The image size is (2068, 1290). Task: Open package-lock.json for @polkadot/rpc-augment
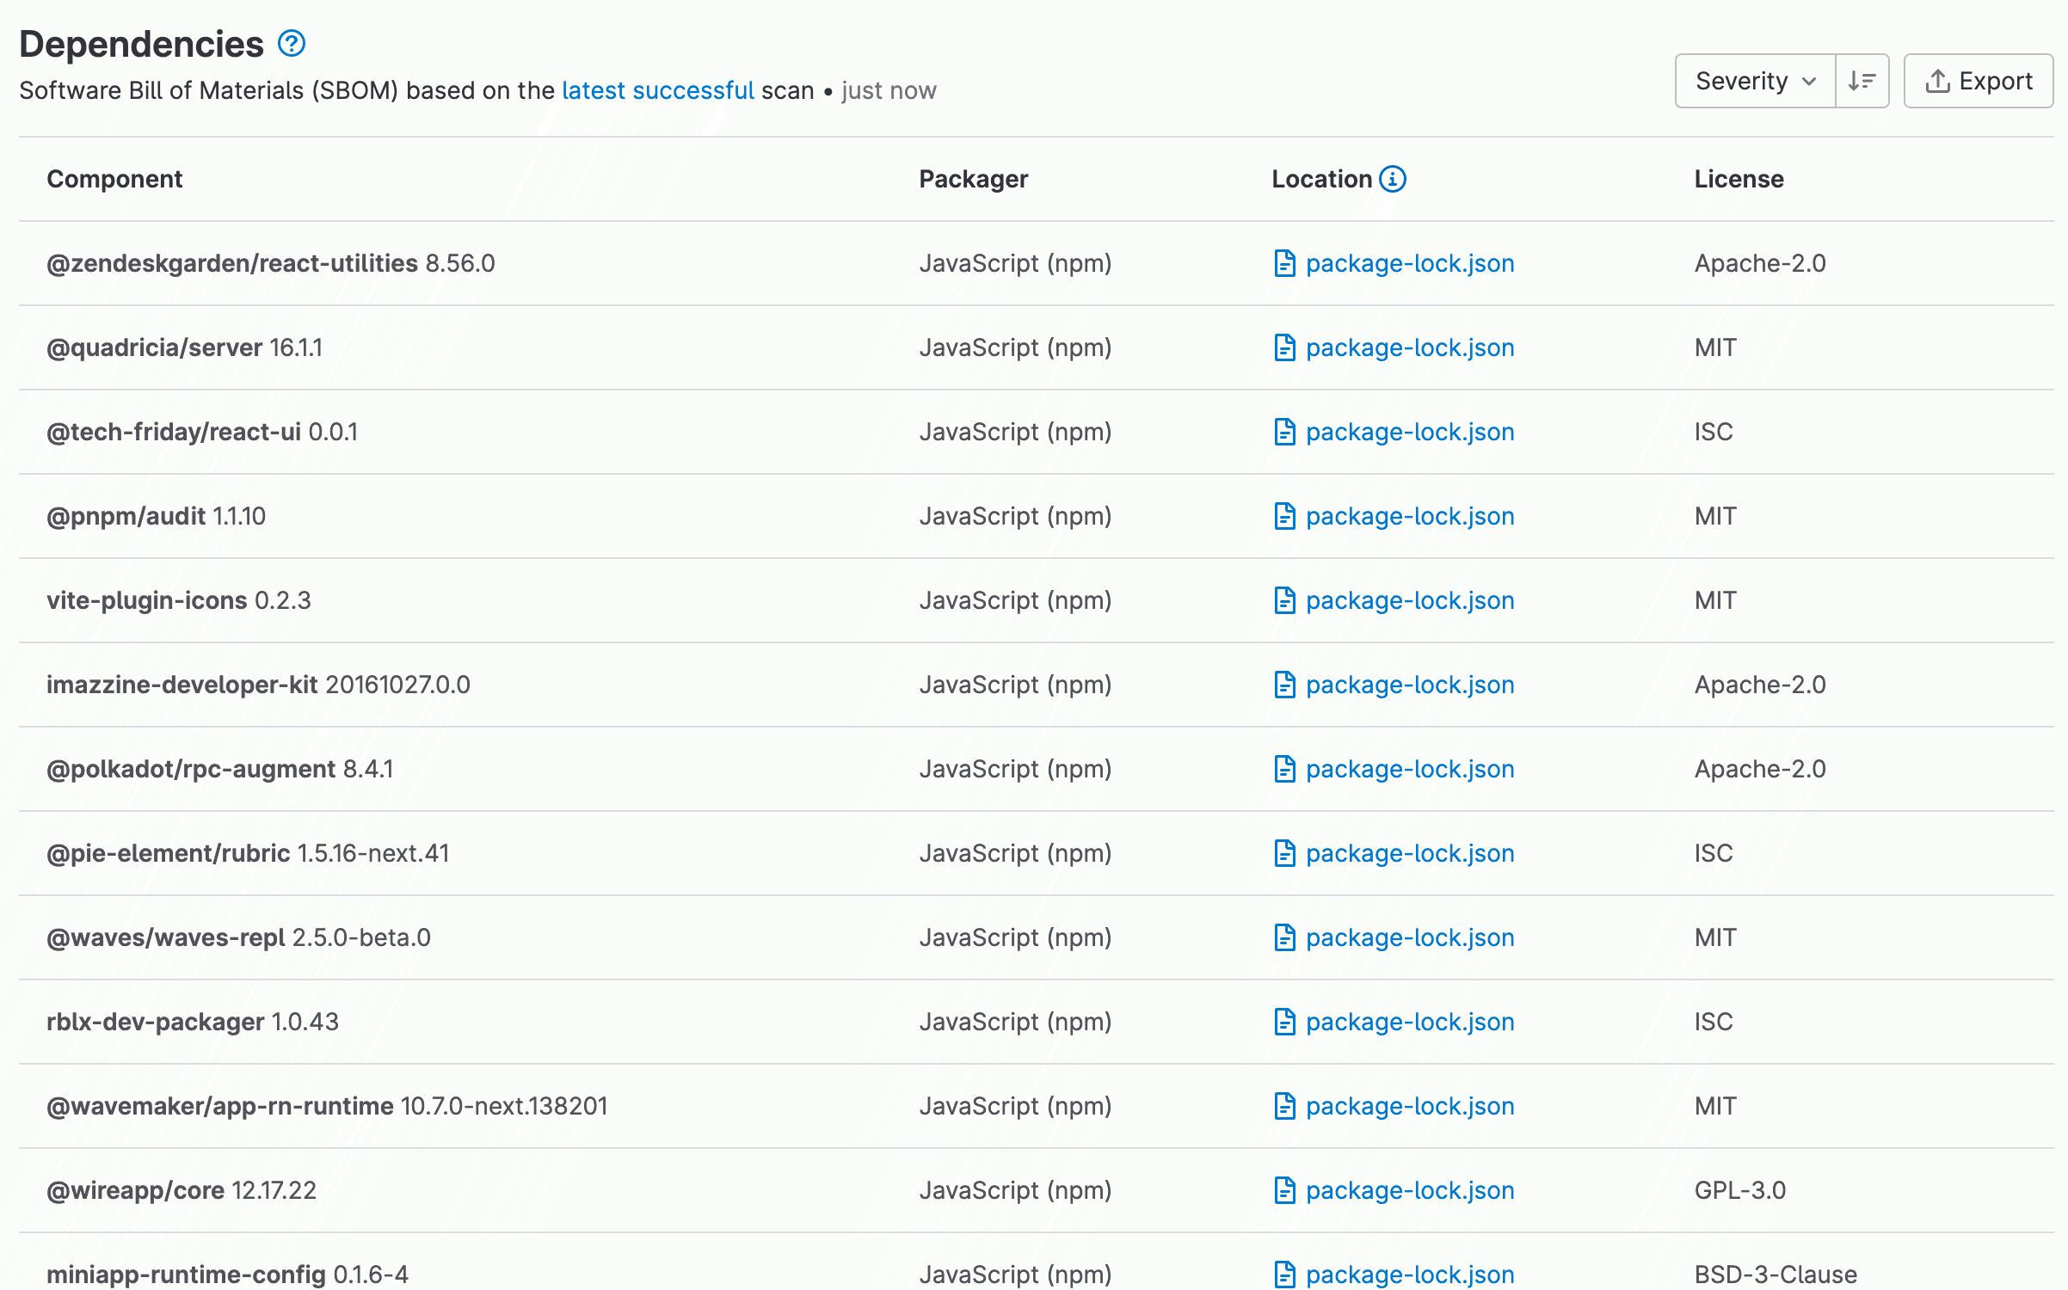click(1409, 769)
